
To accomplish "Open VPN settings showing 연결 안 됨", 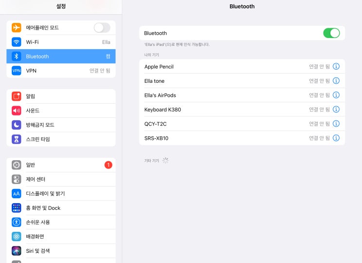I will tap(61, 71).
